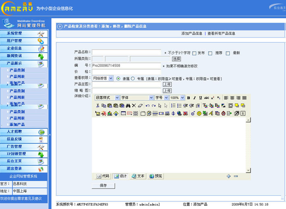The image size is (286, 209).
Task: Select the 专属 radio button
Action: coord(133,79)
